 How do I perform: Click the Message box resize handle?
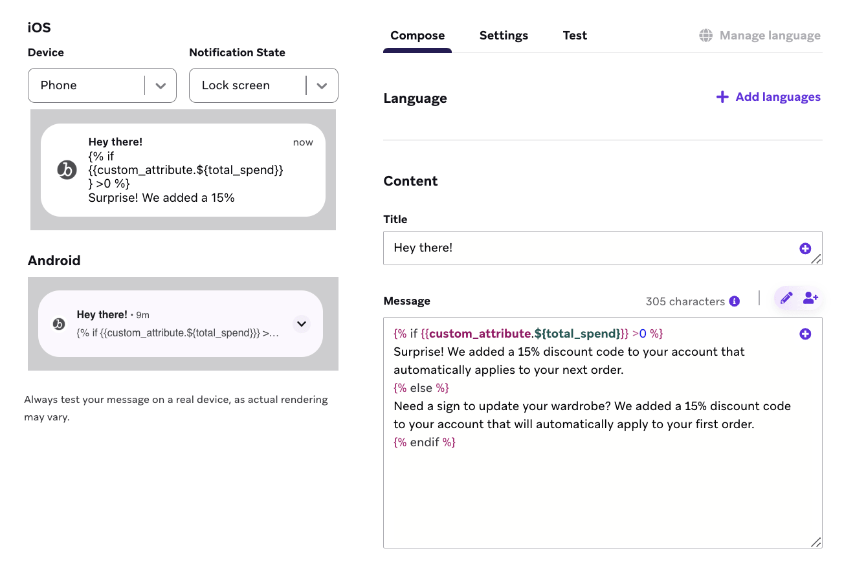pos(816,542)
